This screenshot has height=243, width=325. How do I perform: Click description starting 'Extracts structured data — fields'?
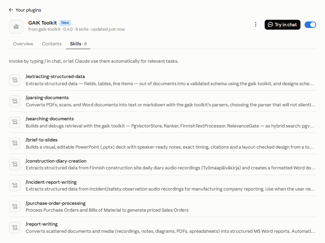pos(169,84)
